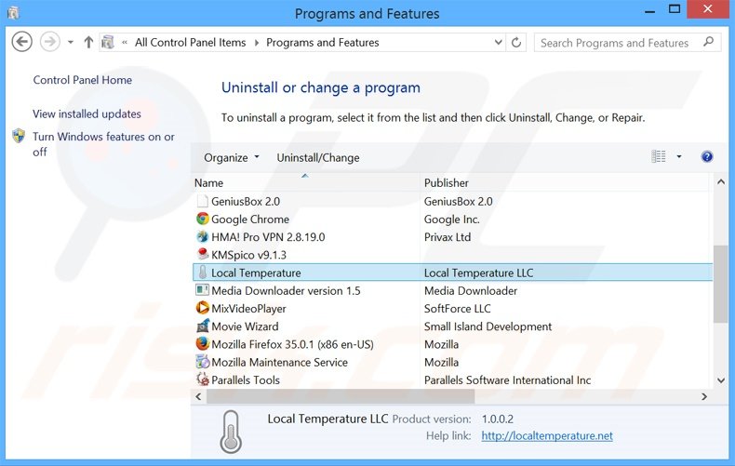Open the address bar history dropdown
The width and height of the screenshot is (735, 466).
(x=499, y=43)
